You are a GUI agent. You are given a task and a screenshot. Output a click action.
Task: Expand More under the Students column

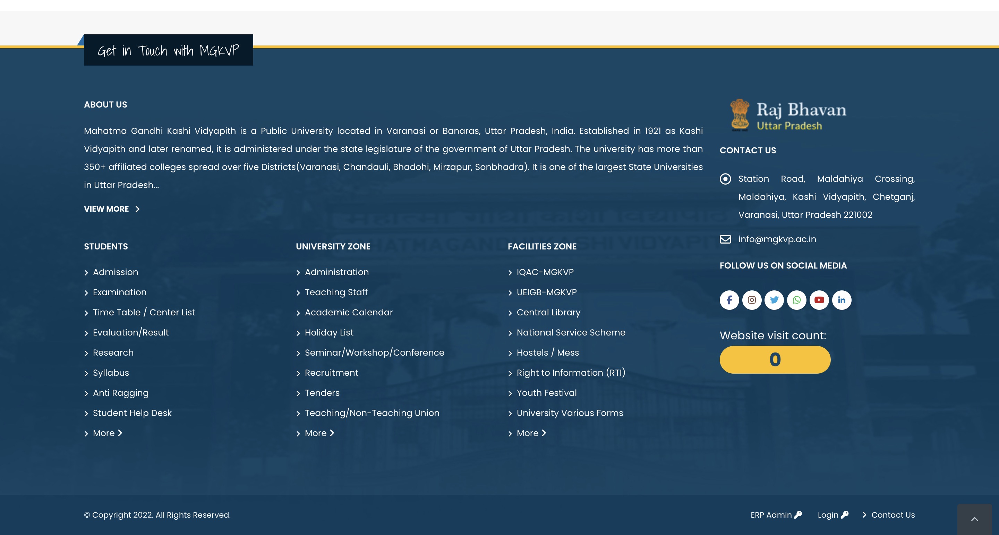coord(104,433)
